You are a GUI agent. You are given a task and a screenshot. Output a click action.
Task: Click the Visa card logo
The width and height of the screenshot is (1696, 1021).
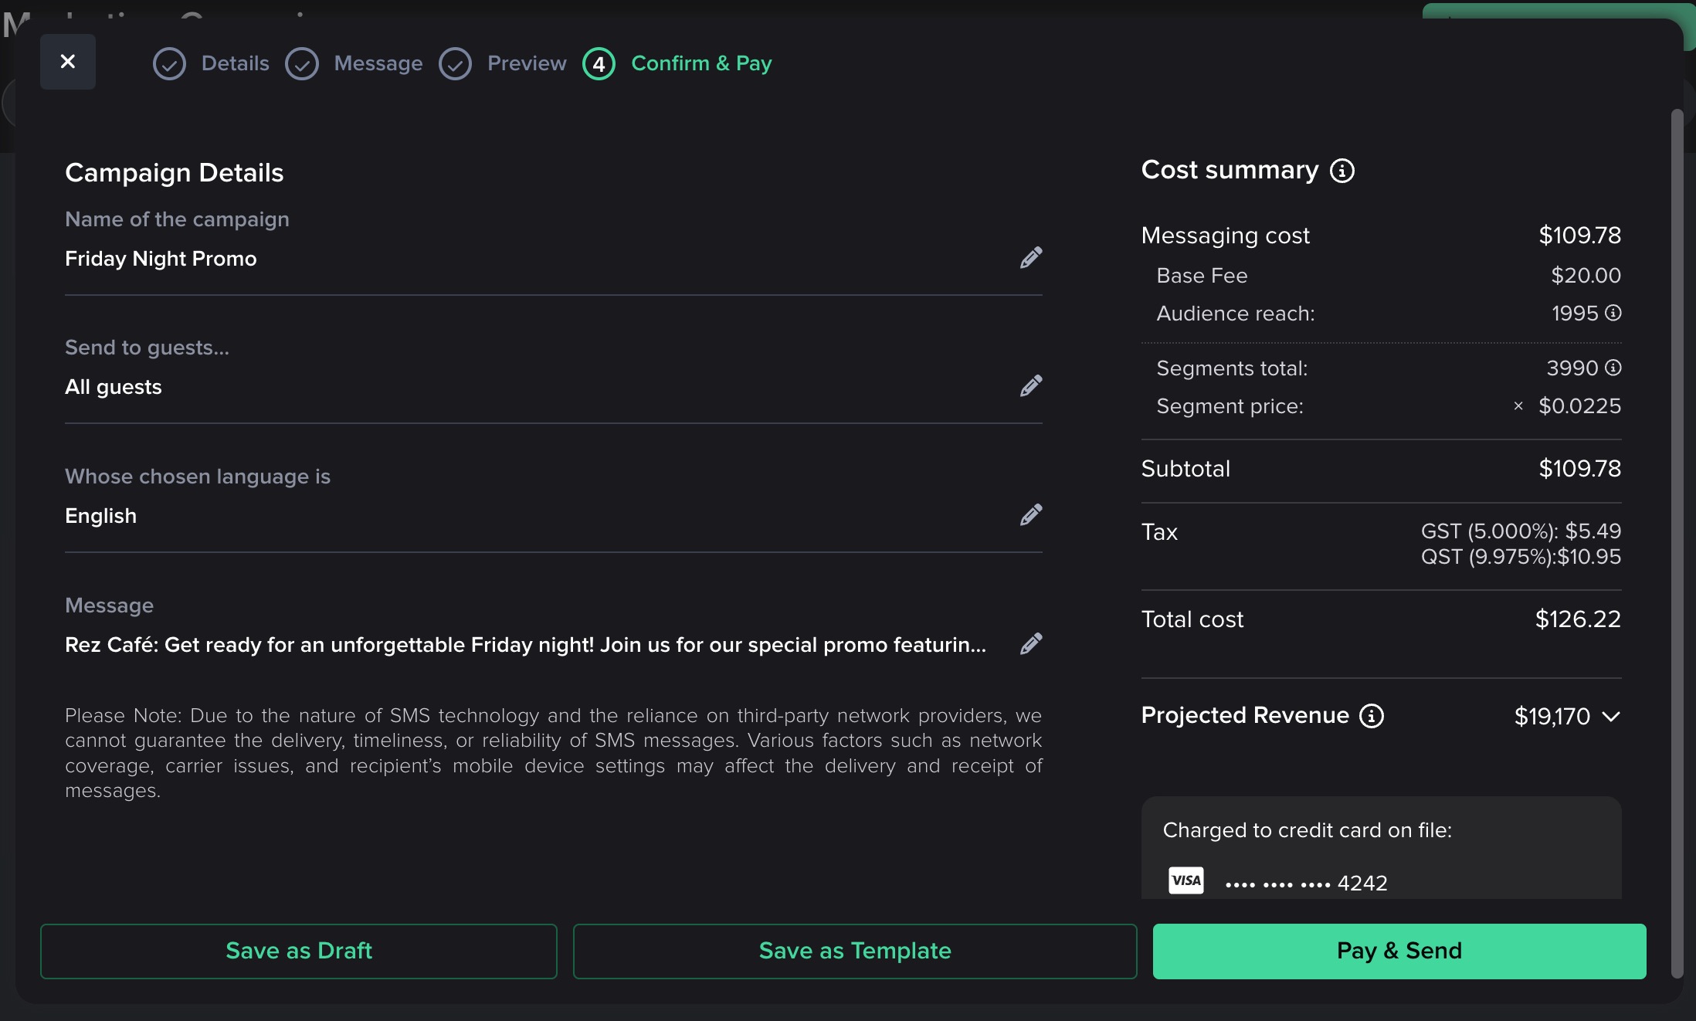coord(1186,881)
